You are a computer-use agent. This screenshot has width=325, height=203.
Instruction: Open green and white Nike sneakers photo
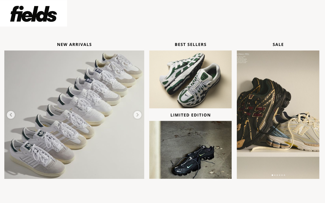click(190, 79)
